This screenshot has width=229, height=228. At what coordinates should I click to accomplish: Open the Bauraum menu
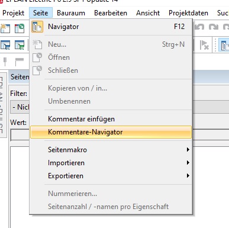pyautogui.click(x=71, y=13)
